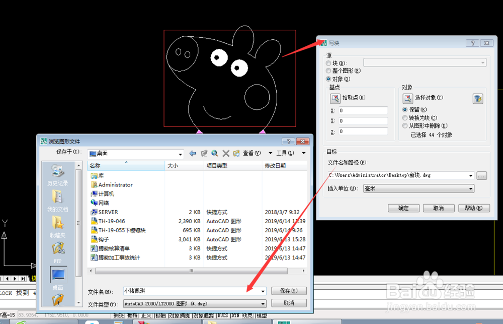Viewport: 503px width, 324px height.
Task: Click the Search the Web globe icon
Action: 215,153
